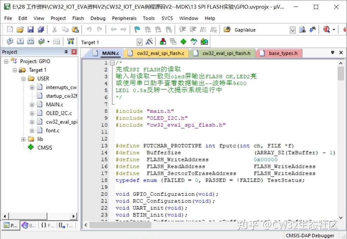Select MAIN.c in the Project tree
This screenshot has width=347, height=239.
click(x=54, y=104)
